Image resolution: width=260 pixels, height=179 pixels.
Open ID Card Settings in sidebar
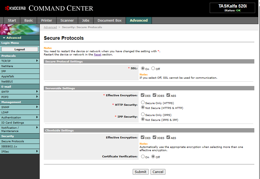pos(13,122)
